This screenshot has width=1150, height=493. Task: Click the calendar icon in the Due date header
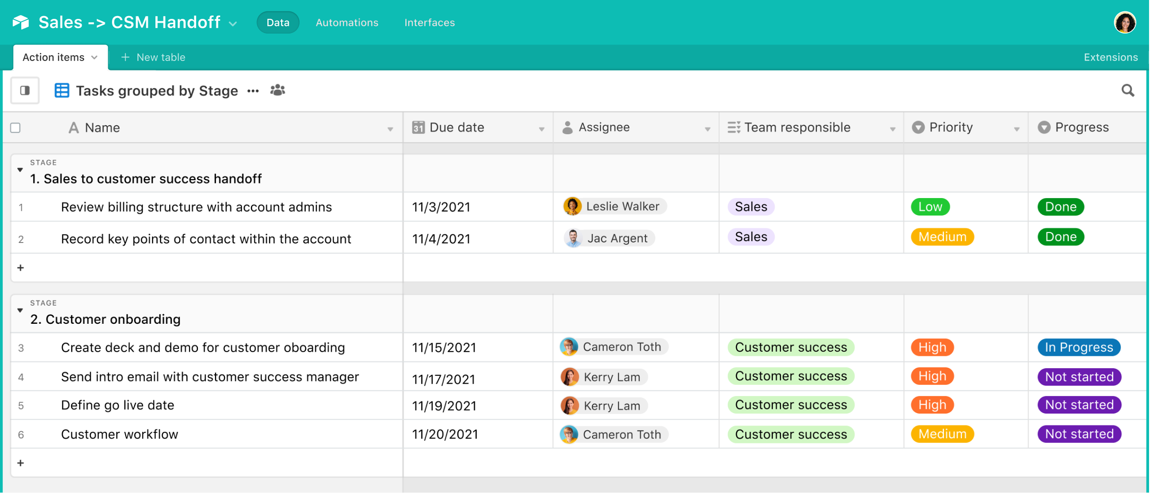(x=418, y=128)
